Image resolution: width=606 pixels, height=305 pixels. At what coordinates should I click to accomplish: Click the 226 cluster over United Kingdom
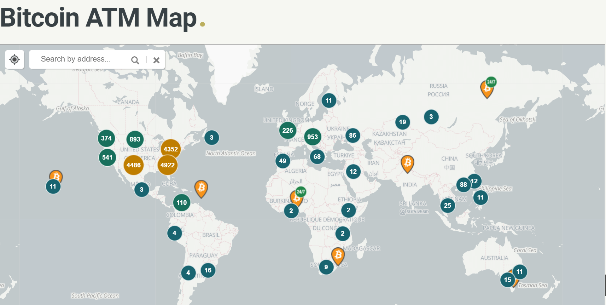[287, 131]
